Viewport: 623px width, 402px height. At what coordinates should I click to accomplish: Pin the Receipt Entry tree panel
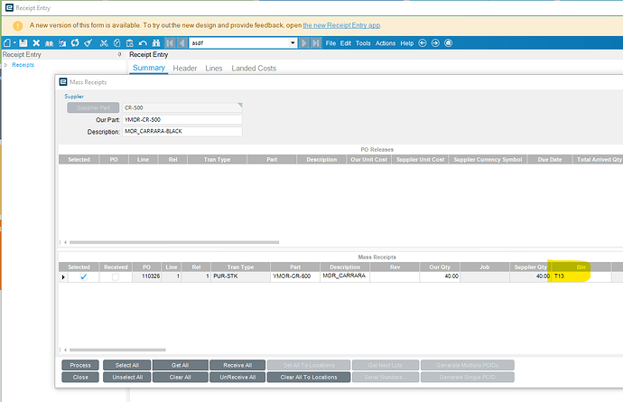(119, 54)
